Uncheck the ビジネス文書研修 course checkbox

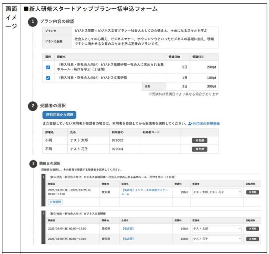pos(48,78)
